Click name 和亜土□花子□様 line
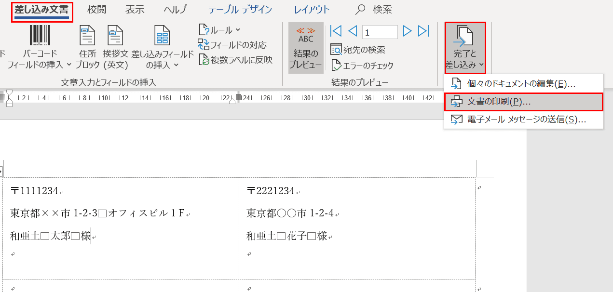The width and height of the screenshot is (613, 292). click(286, 236)
